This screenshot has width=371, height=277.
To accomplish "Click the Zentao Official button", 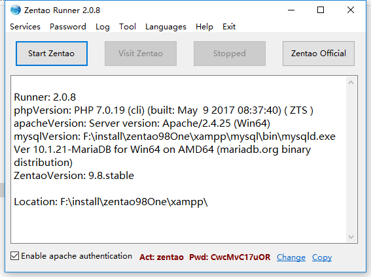I will coord(319,54).
